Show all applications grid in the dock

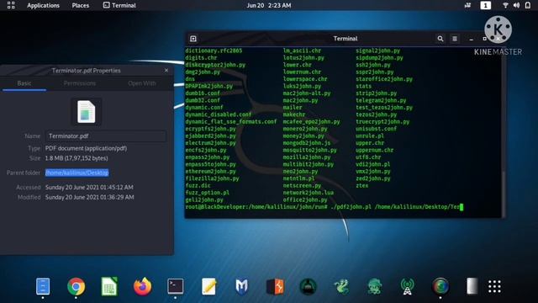click(494, 286)
